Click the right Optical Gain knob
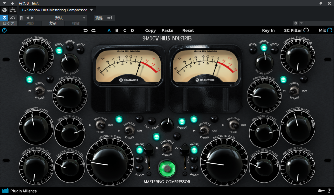 [264, 96]
